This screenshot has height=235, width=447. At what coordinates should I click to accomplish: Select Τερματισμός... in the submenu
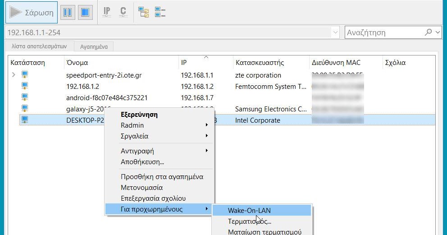pyautogui.click(x=262, y=221)
